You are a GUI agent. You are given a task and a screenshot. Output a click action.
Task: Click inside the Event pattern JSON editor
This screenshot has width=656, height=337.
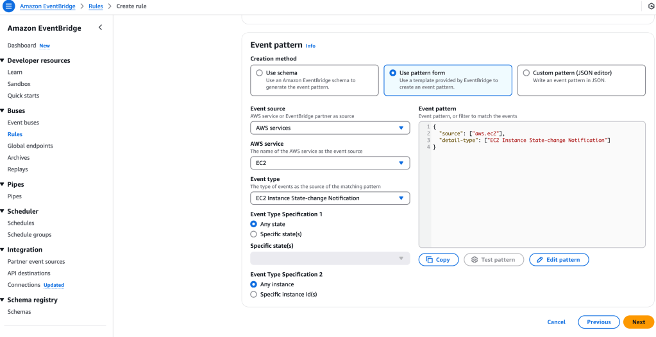[x=532, y=193]
